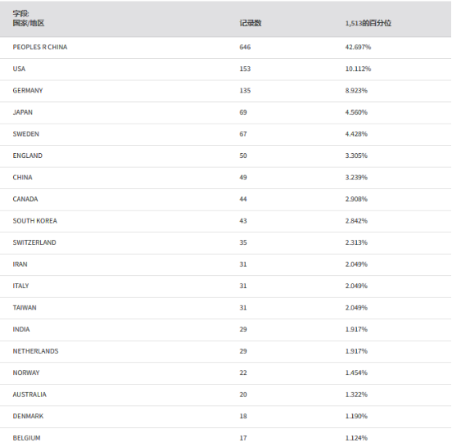Click the JAPAN row label

(x=22, y=112)
